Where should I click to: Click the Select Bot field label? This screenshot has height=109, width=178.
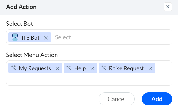19,24
